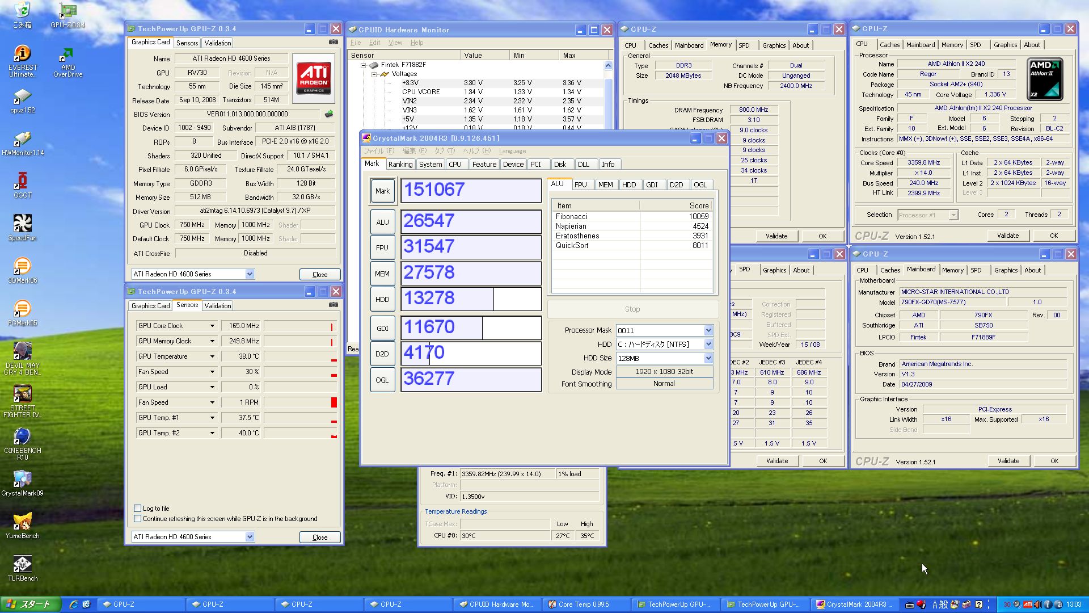Image resolution: width=1089 pixels, height=613 pixels.
Task: Open graphics card selector in GPU-Z Sensors window
Action: click(193, 536)
